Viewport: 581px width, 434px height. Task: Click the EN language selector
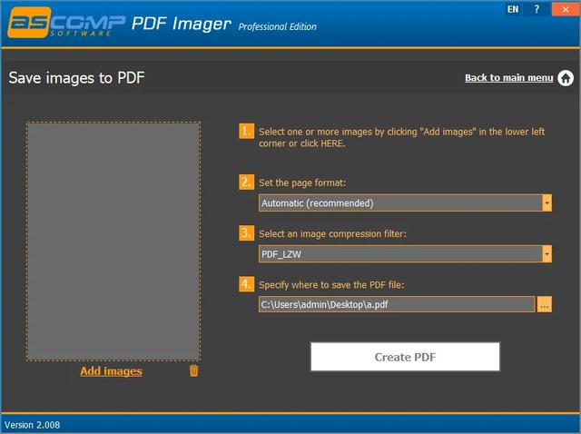point(513,9)
